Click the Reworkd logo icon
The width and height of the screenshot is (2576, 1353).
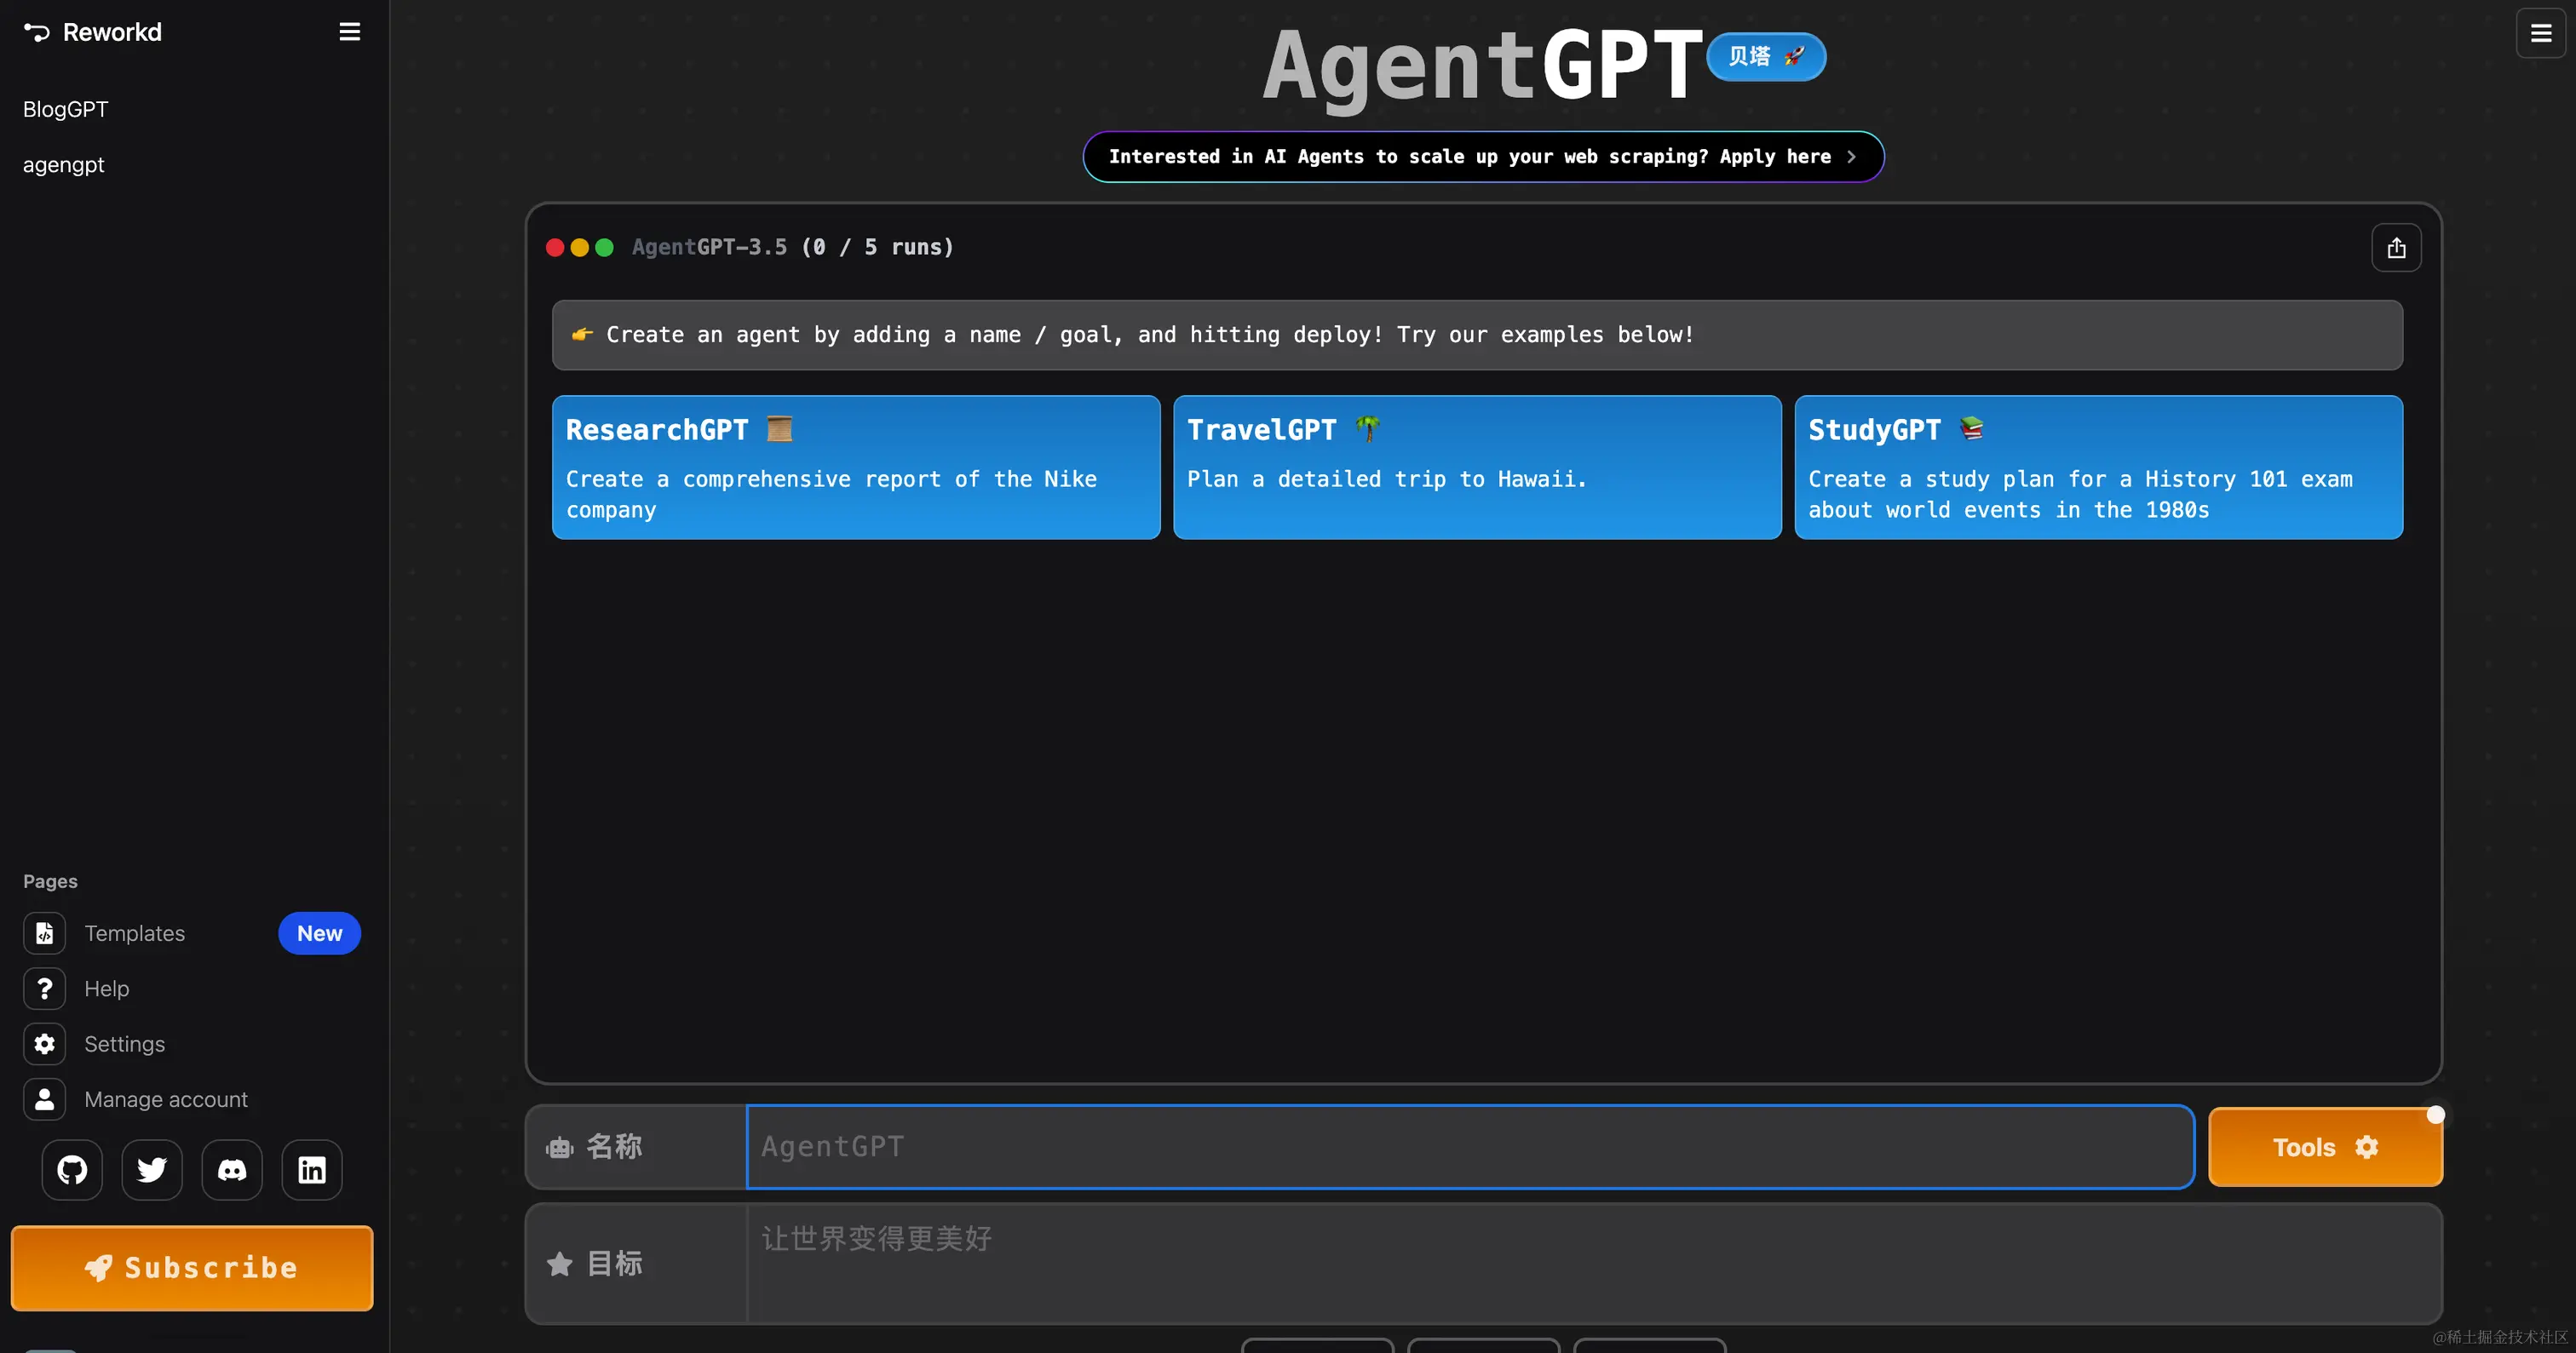[37, 31]
